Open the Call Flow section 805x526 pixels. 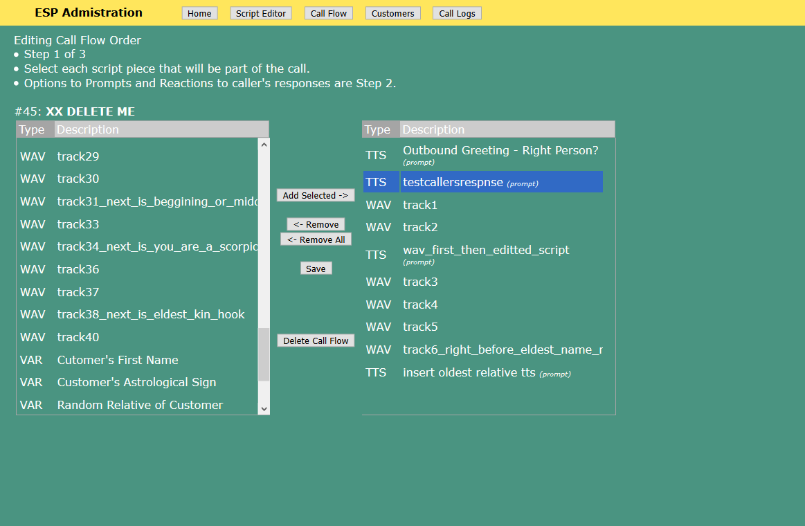(x=329, y=13)
